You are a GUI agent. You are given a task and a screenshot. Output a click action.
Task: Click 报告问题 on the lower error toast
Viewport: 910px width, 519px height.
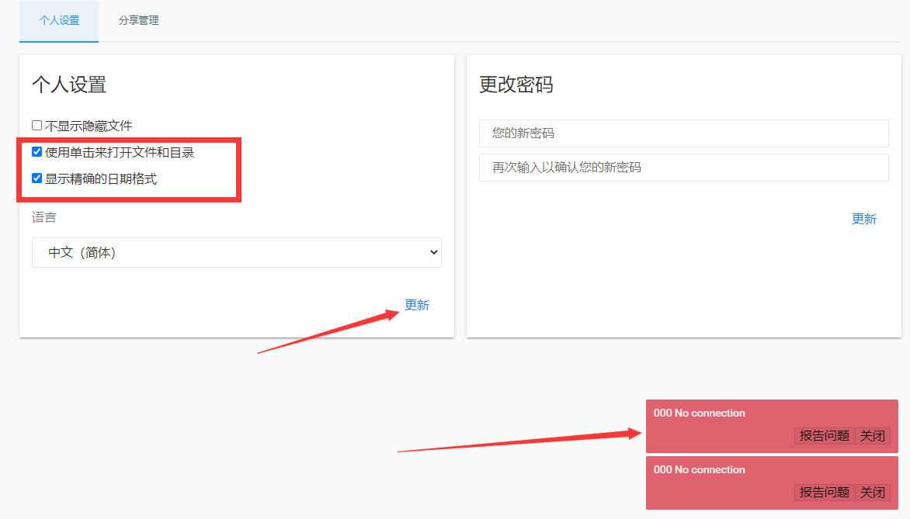click(x=824, y=493)
